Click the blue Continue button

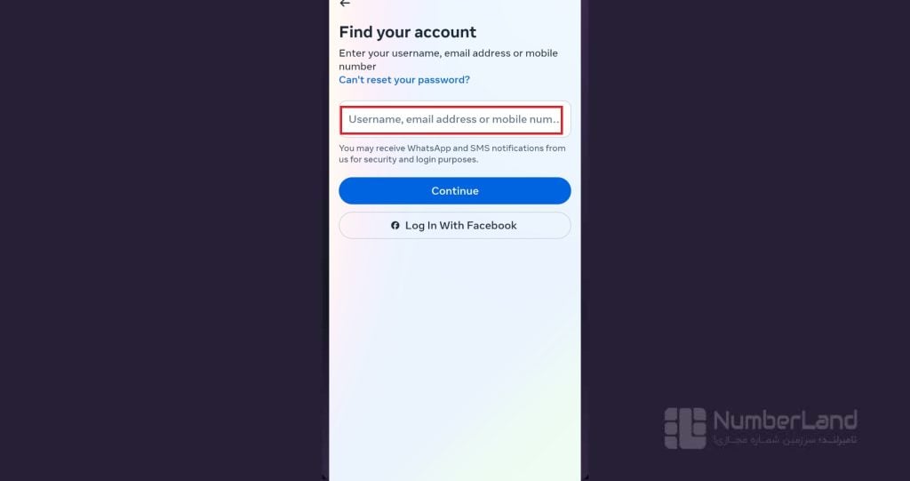coord(455,190)
